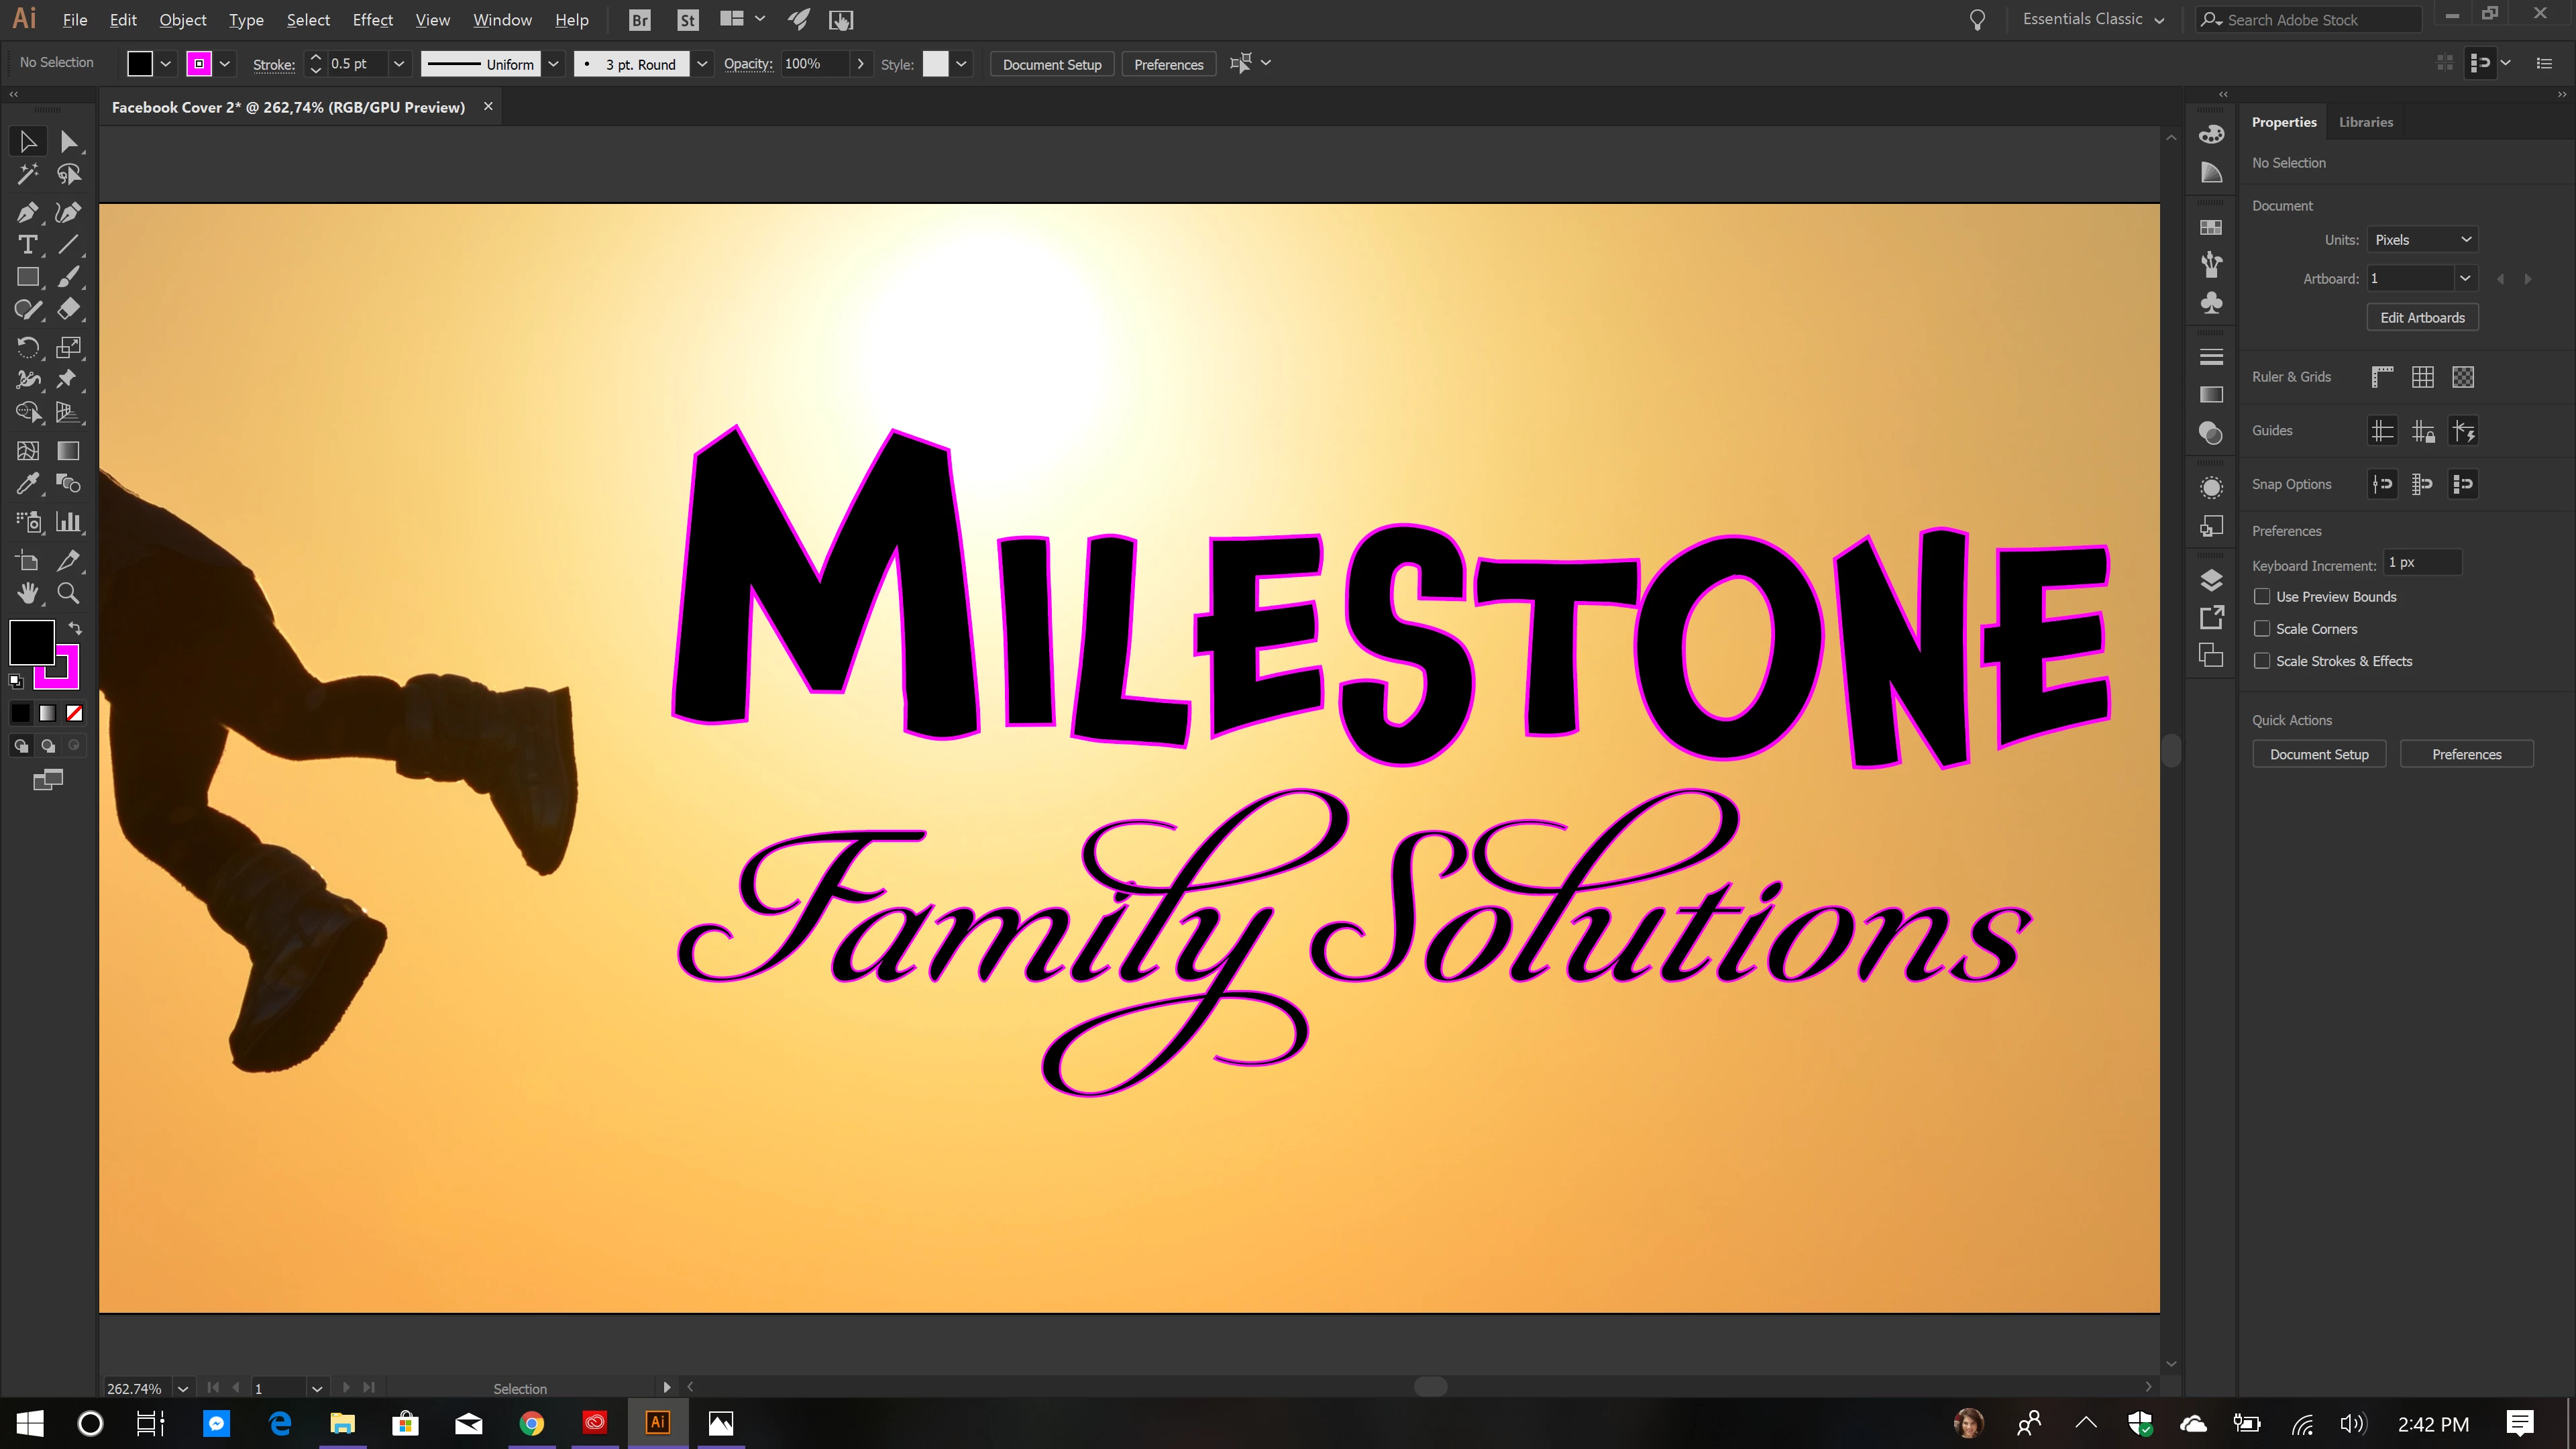Select the Hand tool
Image resolution: width=2576 pixels, height=1449 pixels.
tap(27, 593)
